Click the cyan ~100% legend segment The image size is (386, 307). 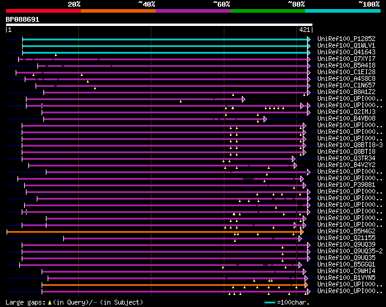click(343, 11)
